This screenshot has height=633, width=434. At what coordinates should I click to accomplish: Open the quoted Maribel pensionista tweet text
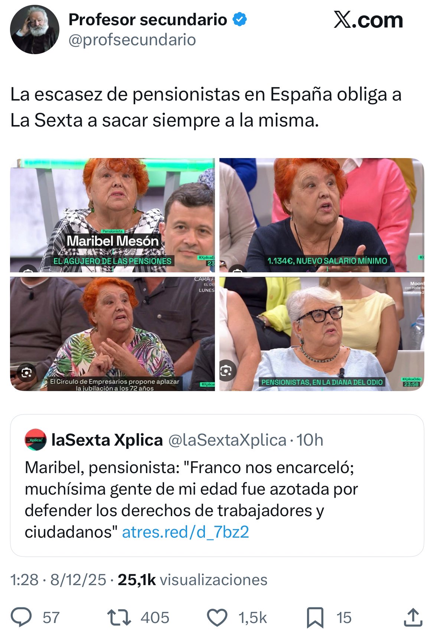[x=191, y=499]
